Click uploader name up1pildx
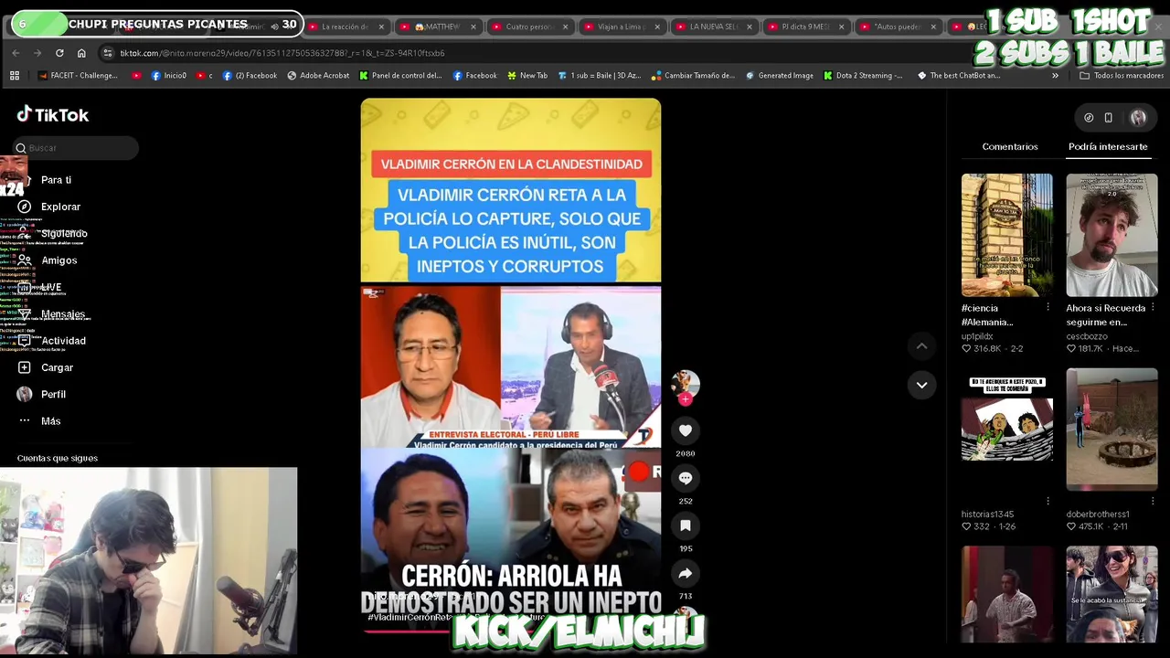Viewport: 1170px width, 658px height. [977, 336]
